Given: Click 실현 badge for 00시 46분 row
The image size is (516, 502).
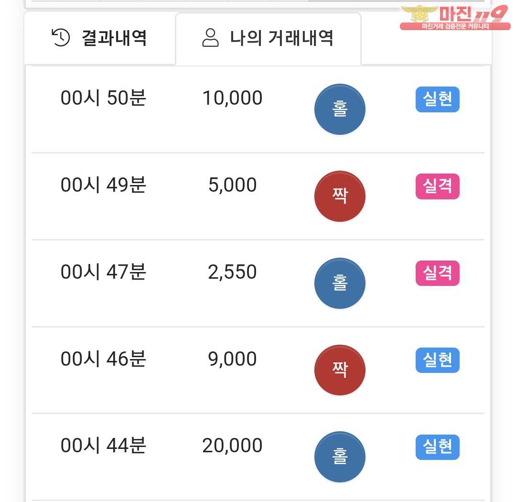Looking at the screenshot, I should tap(437, 360).
